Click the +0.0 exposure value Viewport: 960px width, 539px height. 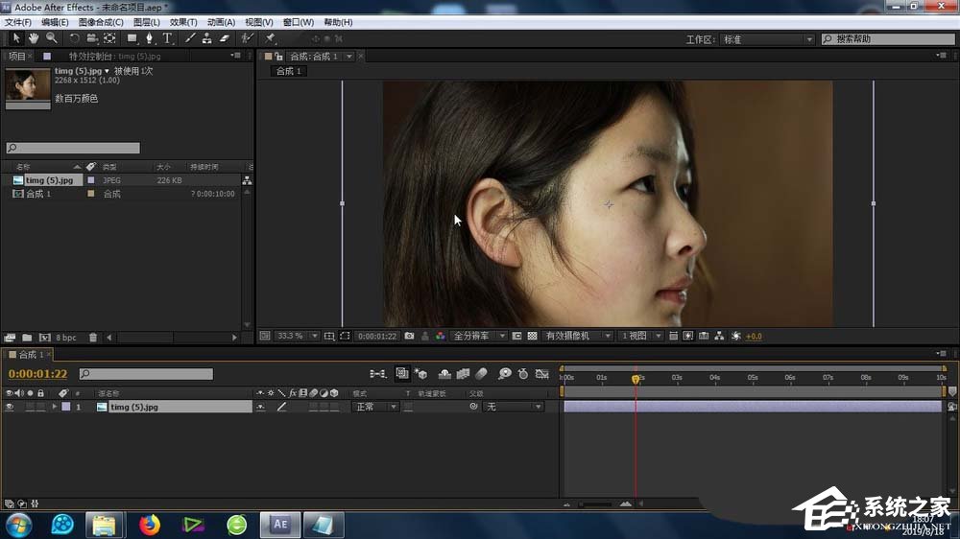[754, 336]
